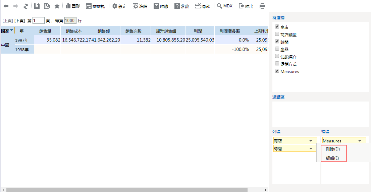Click the printer icon

pyautogui.click(x=262, y=6)
